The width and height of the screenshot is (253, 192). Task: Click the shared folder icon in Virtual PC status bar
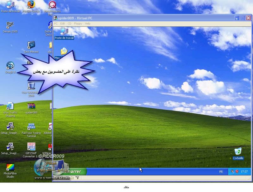(x=72, y=178)
